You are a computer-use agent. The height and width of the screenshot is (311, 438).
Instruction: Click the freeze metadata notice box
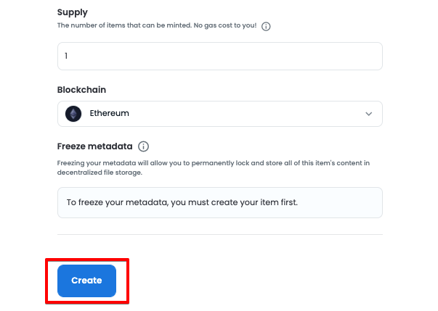[219, 202]
